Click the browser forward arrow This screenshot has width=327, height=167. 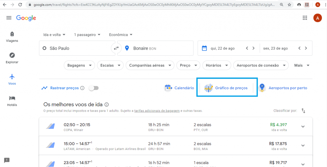click(12, 4)
